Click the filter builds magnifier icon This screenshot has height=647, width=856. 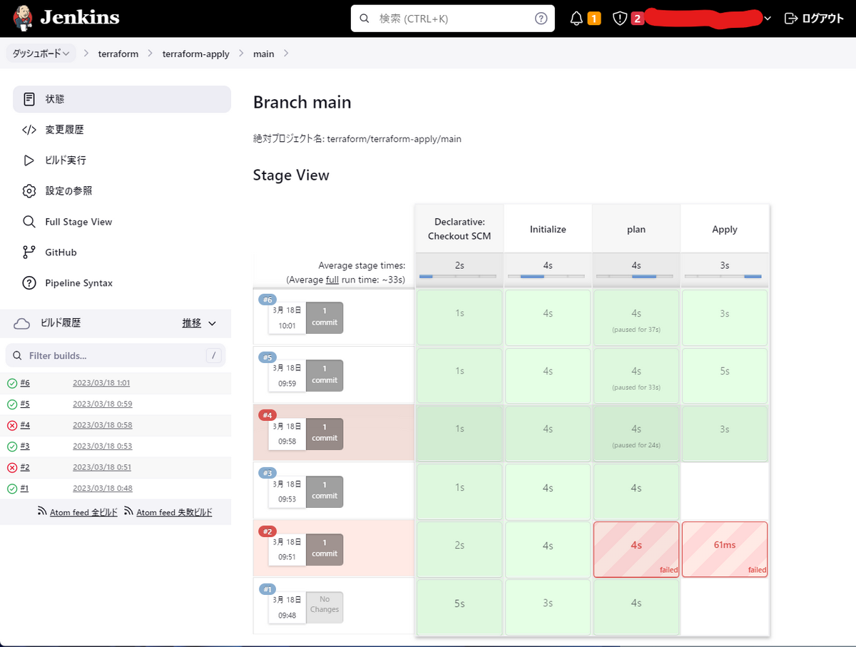17,356
